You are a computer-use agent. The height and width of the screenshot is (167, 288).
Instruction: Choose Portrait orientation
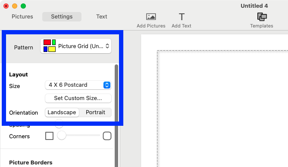point(95,112)
